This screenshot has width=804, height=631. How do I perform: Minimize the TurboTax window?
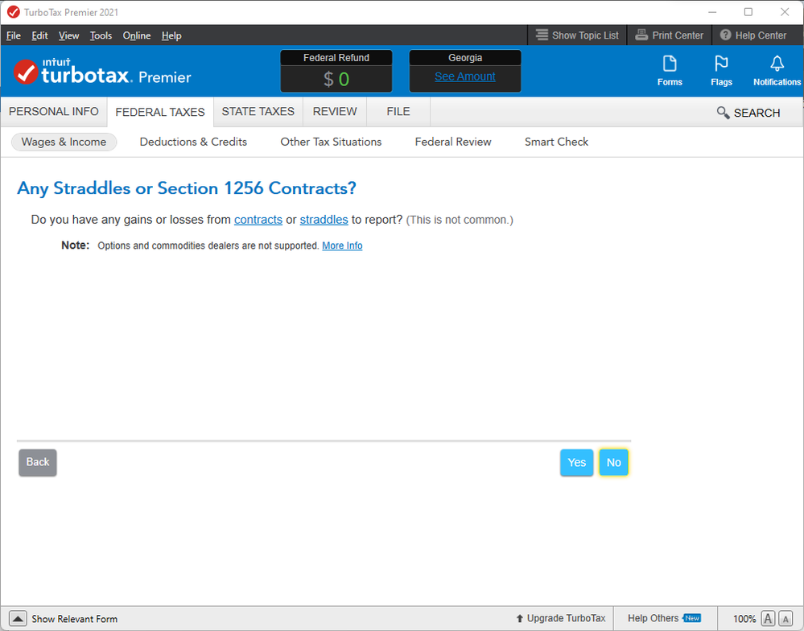(x=712, y=12)
